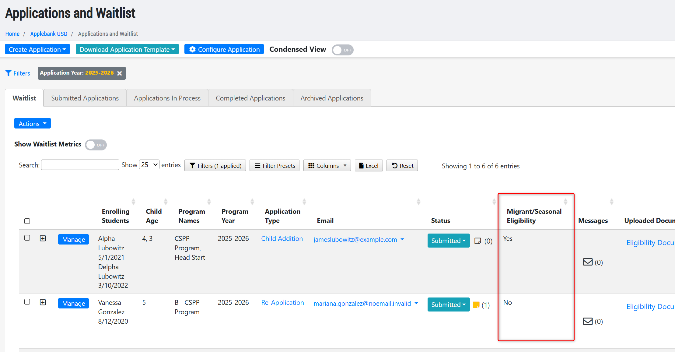Image resolution: width=675 pixels, height=352 pixels.
Task: Click in the Search input field
Action: pyautogui.click(x=80, y=165)
